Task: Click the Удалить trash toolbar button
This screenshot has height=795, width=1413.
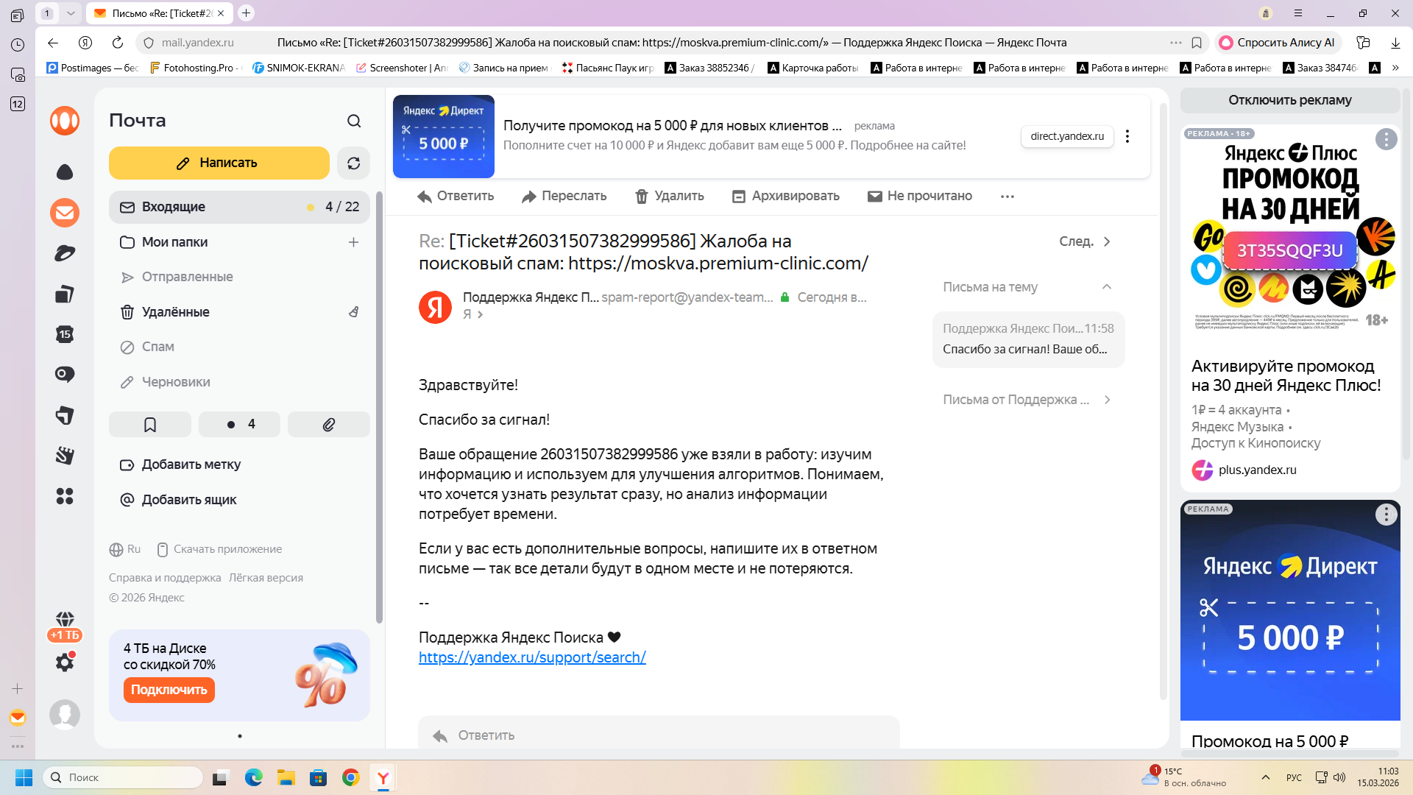Action: tap(670, 196)
